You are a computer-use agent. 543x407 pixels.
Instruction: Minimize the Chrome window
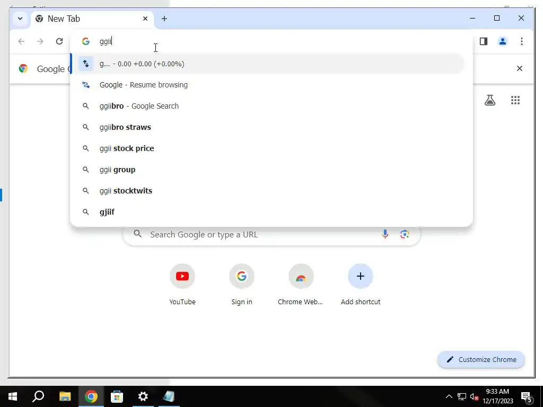click(x=472, y=19)
